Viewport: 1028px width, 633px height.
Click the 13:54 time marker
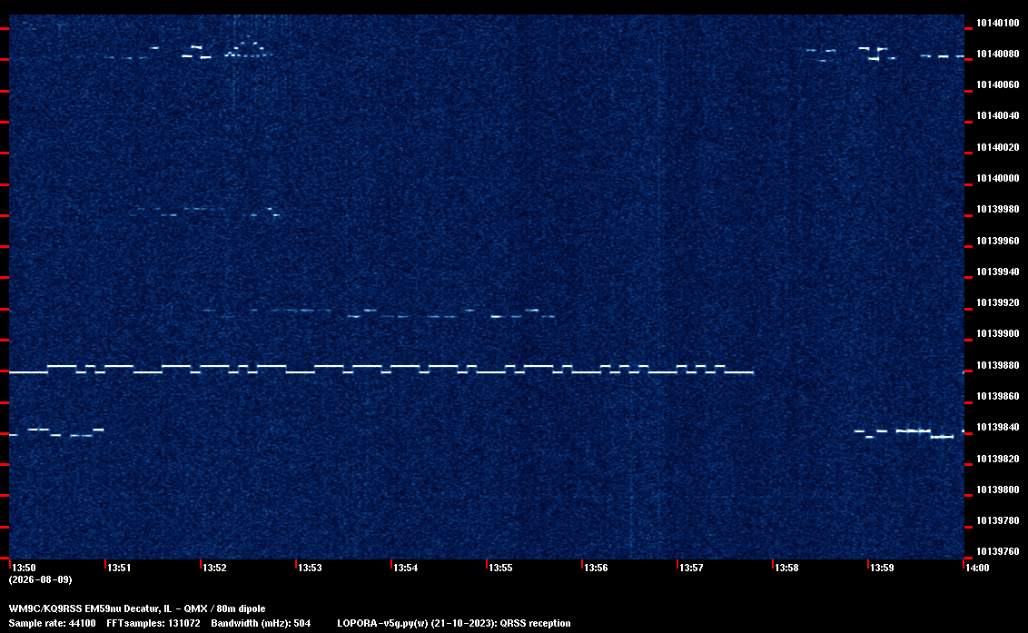pos(405,568)
